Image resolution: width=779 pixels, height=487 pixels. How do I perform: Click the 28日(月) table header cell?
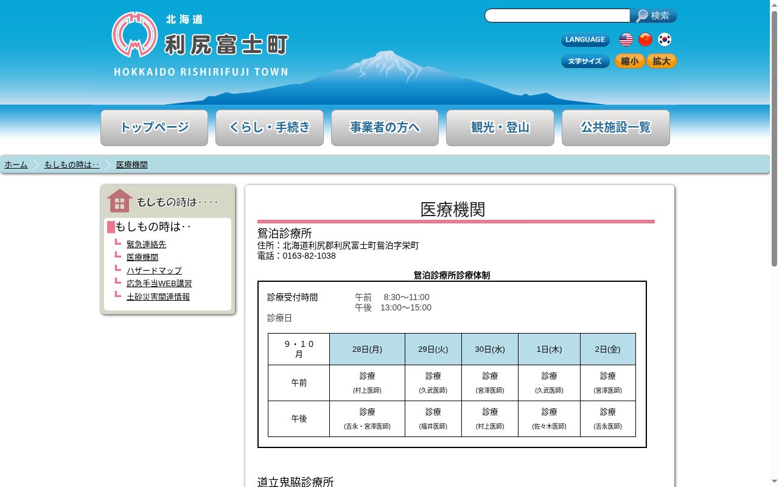pos(367,349)
